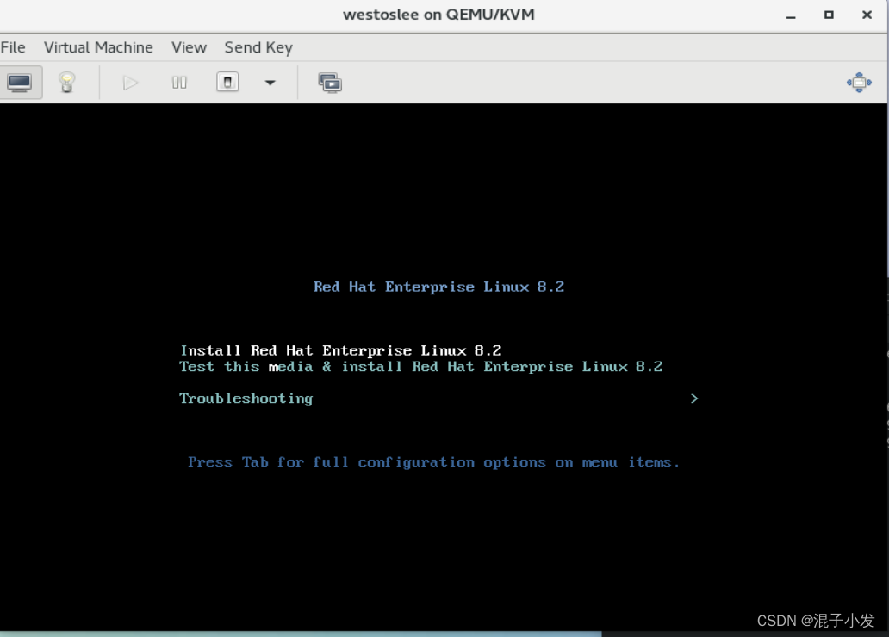Open the Send Key menu
The width and height of the screenshot is (889, 637).
tap(258, 47)
